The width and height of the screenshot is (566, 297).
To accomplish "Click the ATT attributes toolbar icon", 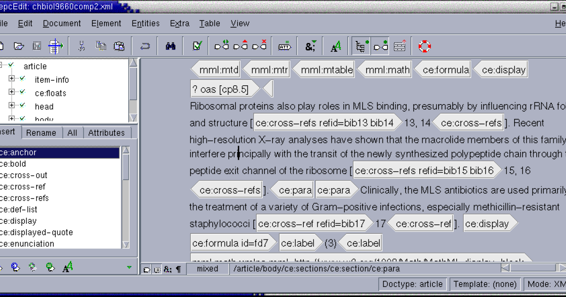I will tap(284, 46).
